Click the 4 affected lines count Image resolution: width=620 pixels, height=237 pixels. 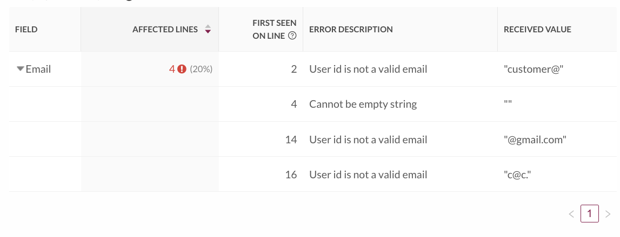pyautogui.click(x=171, y=69)
